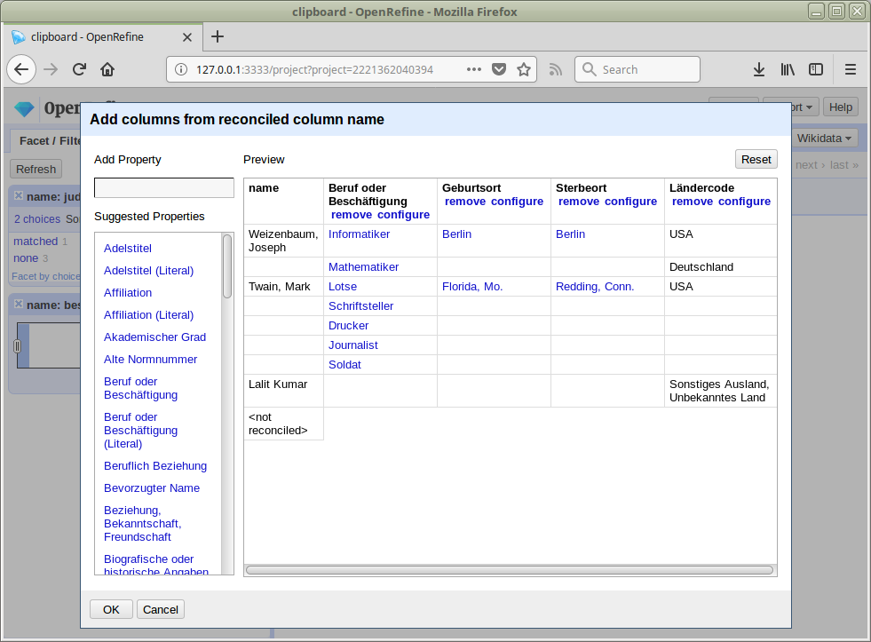
Task: Confirm the dialog with OK
Action: coord(111,609)
